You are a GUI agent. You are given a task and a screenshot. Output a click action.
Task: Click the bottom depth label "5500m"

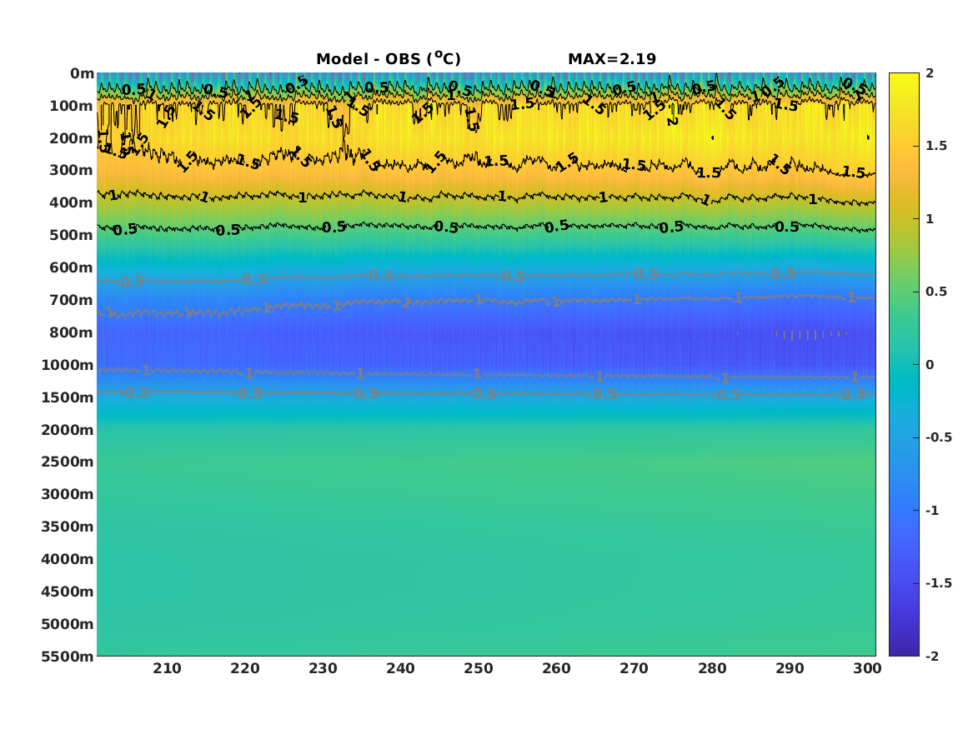(68, 657)
